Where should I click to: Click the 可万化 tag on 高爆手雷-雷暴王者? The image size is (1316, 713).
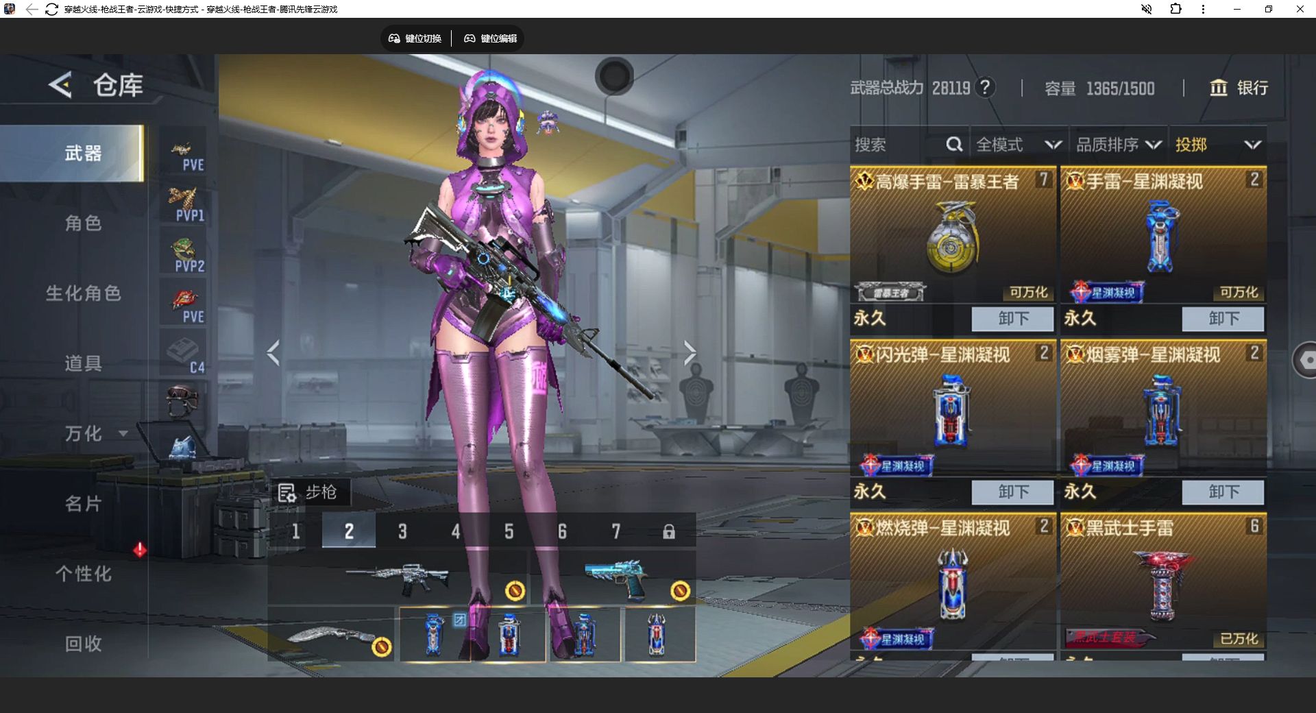1029,293
